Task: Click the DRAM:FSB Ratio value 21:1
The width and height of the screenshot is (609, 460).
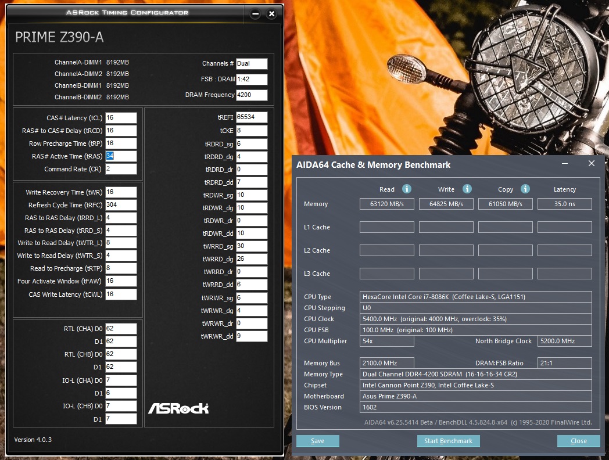Action: [565, 364]
